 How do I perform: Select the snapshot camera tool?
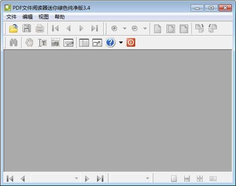(x=56, y=42)
